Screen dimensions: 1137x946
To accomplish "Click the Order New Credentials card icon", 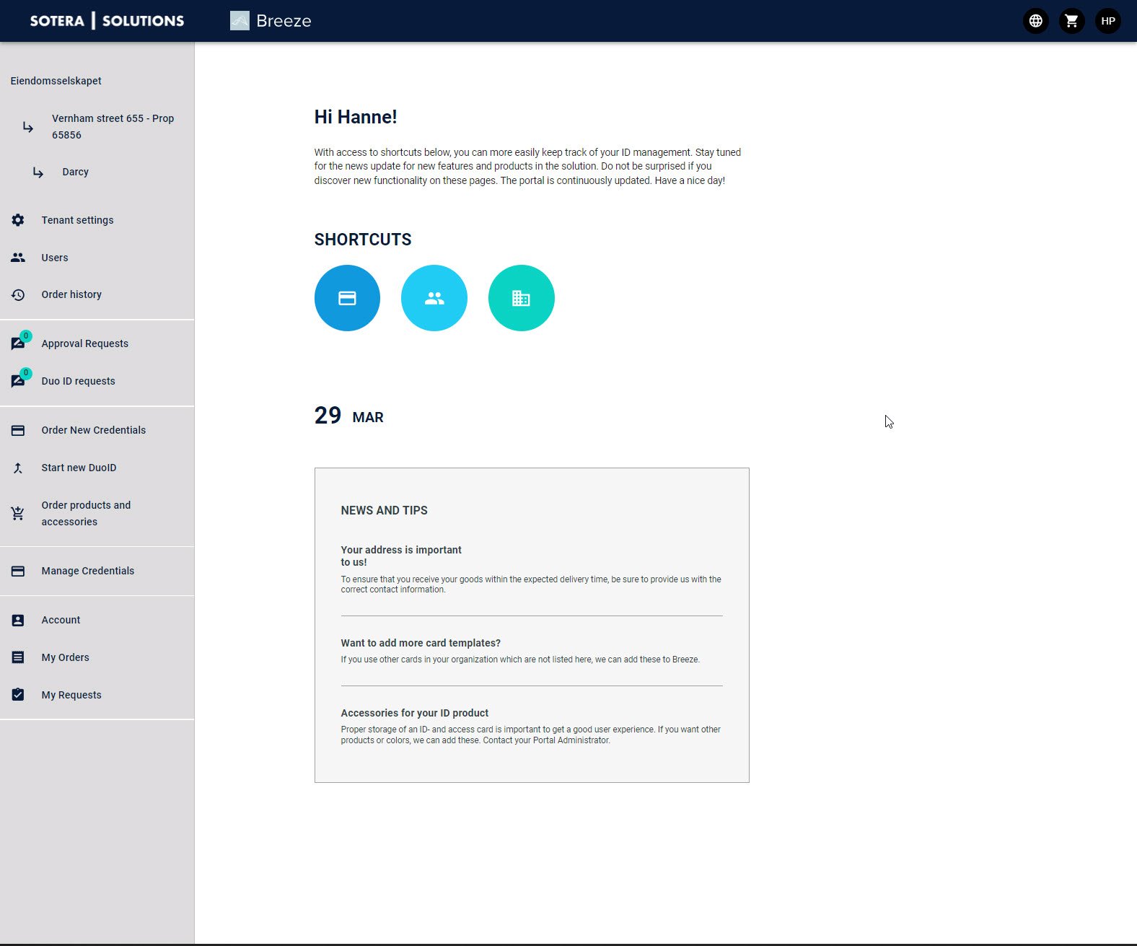I will pos(18,430).
